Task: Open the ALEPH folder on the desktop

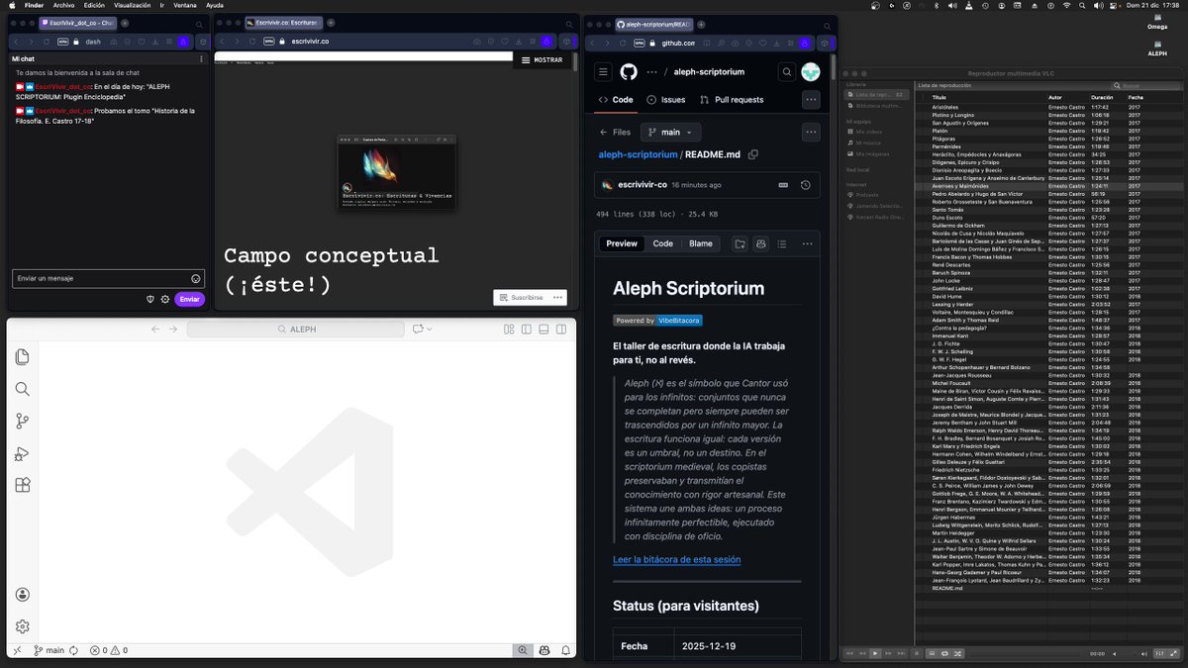Action: pos(1156,46)
